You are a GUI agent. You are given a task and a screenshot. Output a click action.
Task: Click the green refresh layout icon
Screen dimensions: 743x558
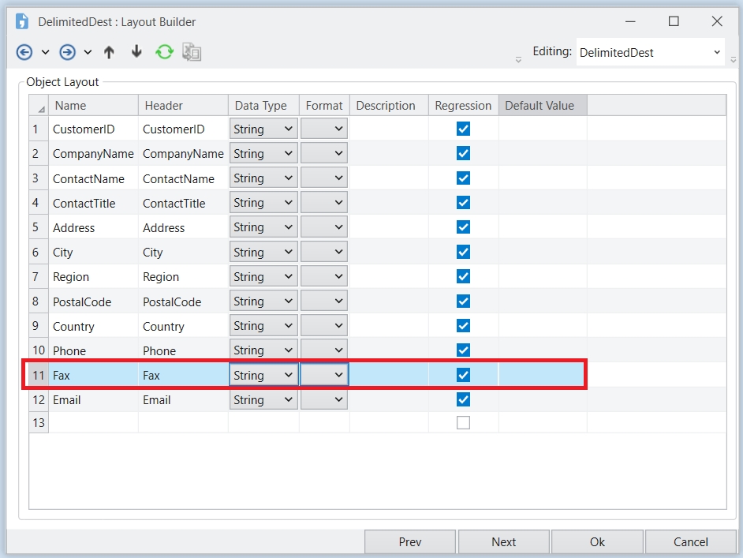point(164,52)
